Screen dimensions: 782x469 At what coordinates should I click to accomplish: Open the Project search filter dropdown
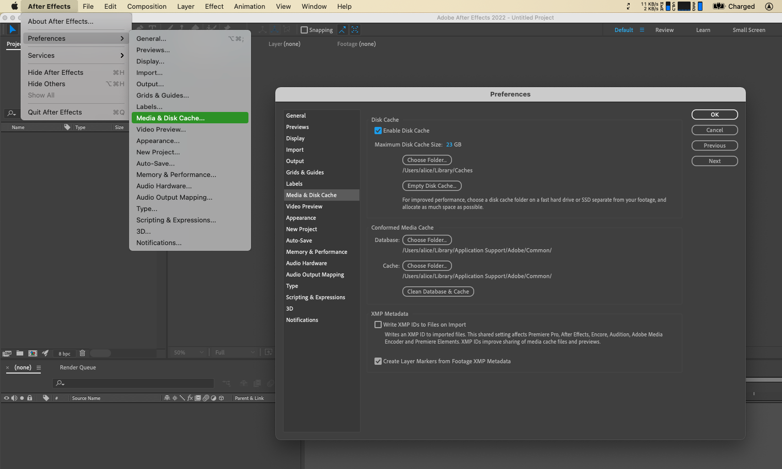pyautogui.click(x=11, y=113)
